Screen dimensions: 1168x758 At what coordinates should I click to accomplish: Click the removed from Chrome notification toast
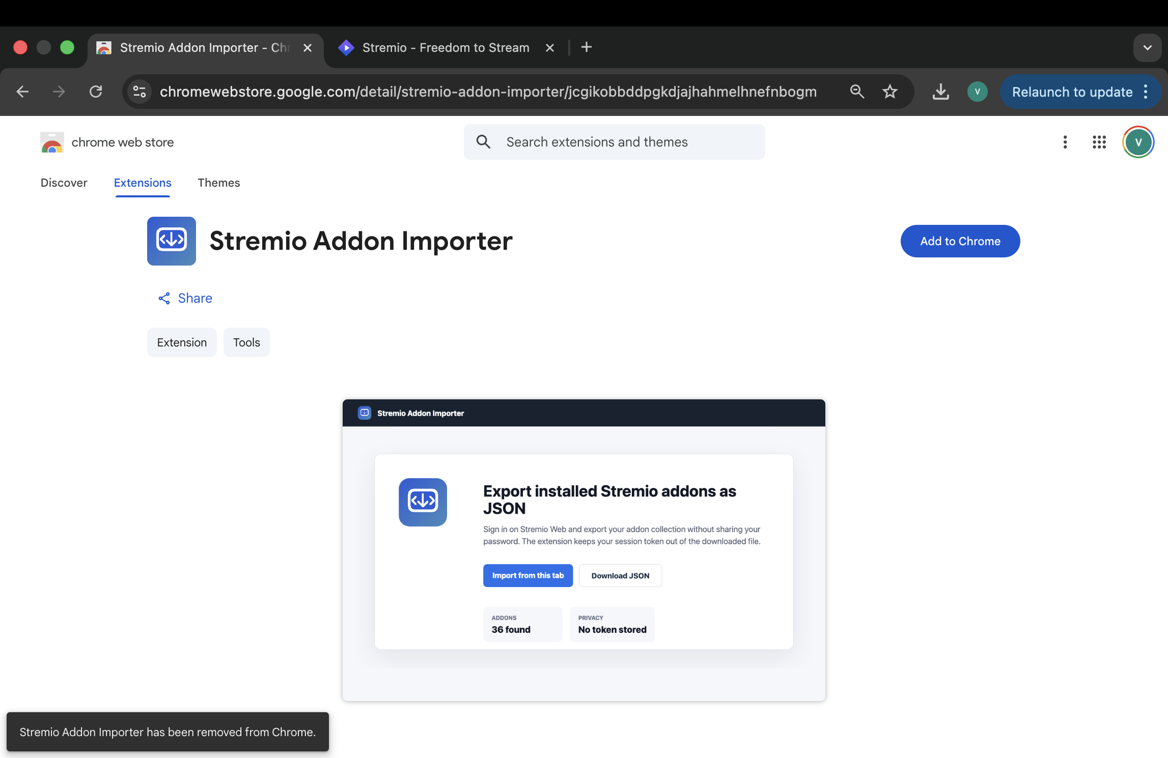168,732
